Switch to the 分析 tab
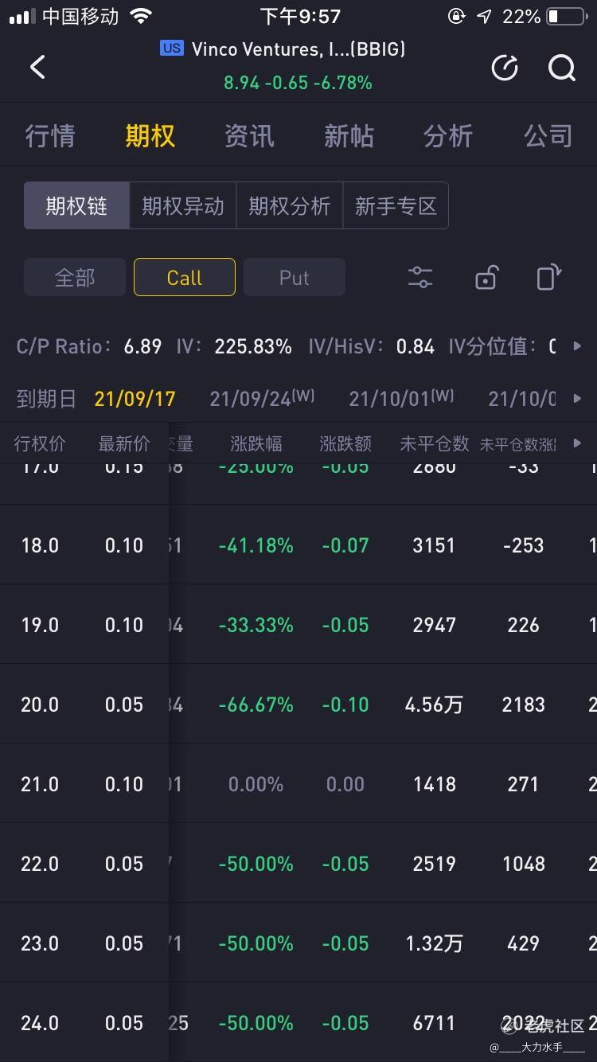The width and height of the screenshot is (597, 1062). (448, 136)
